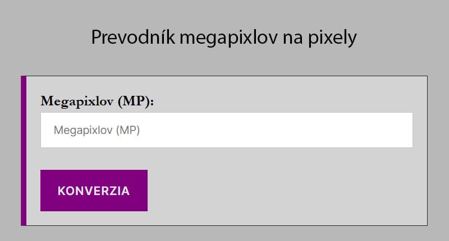Submit the conversion with the KONVERZIA button
The width and height of the screenshot is (449, 241).
click(x=94, y=191)
